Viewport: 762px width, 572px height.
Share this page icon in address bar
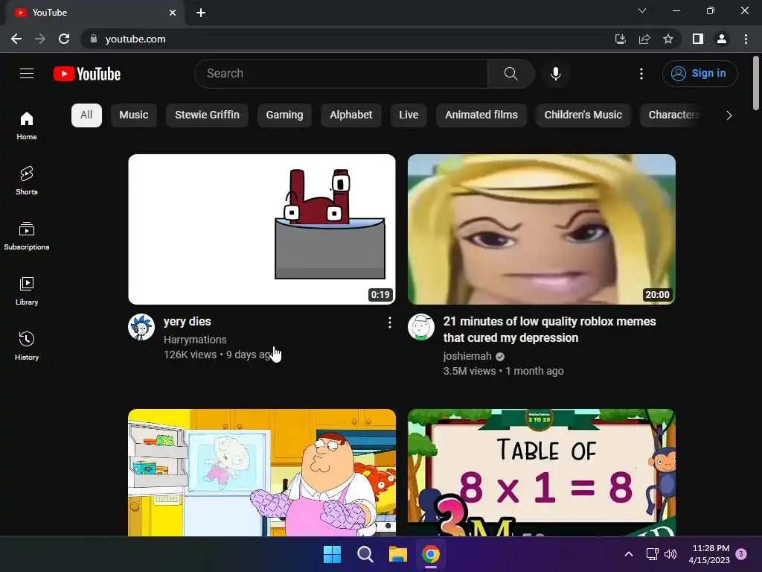(x=644, y=39)
